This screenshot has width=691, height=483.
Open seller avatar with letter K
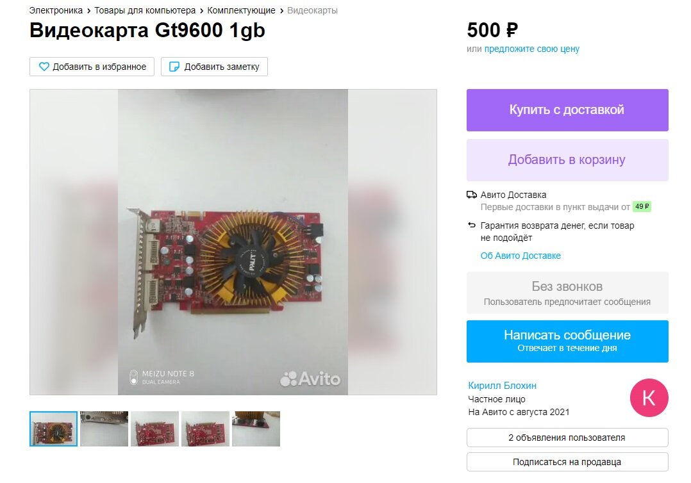(x=649, y=398)
